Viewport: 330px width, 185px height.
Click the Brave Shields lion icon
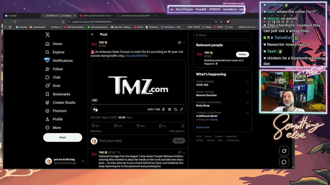click(228, 22)
